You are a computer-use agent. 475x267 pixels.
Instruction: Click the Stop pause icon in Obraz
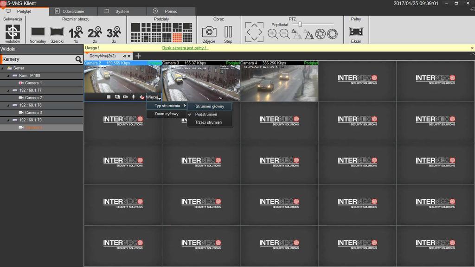[228, 32]
